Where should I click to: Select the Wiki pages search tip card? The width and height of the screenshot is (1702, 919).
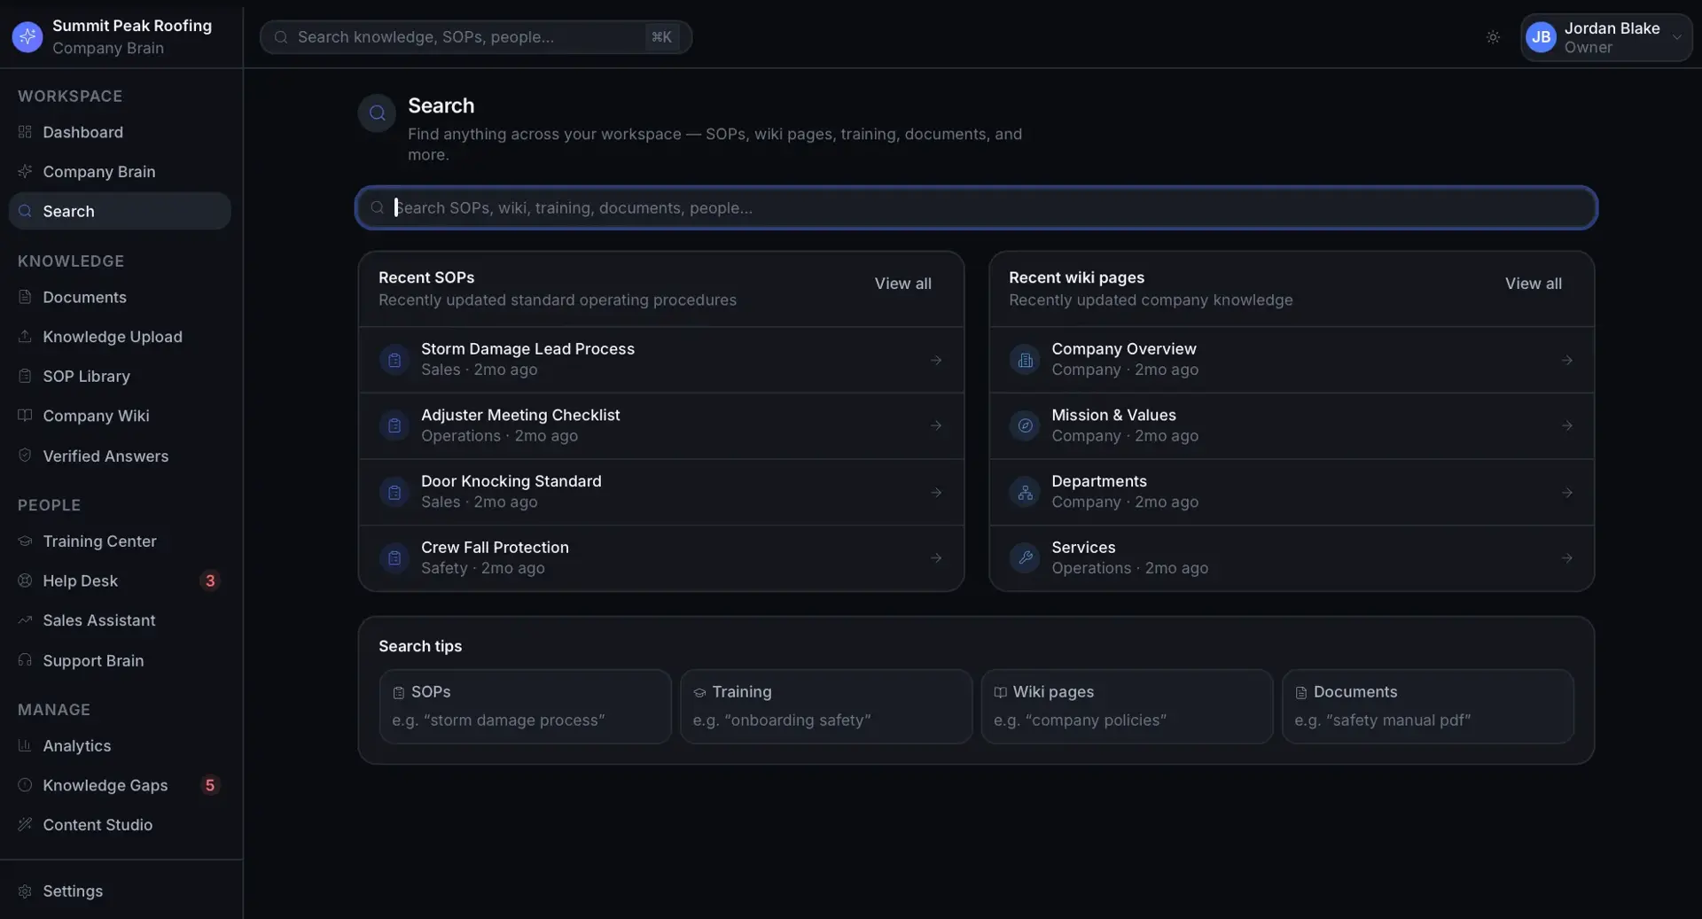[1127, 706]
